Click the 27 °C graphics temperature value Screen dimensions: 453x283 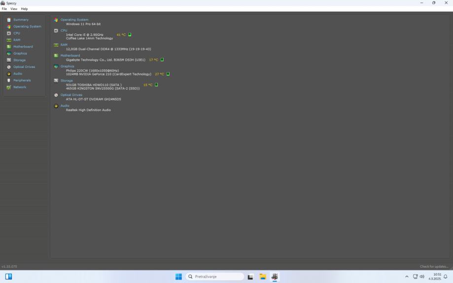(160, 74)
